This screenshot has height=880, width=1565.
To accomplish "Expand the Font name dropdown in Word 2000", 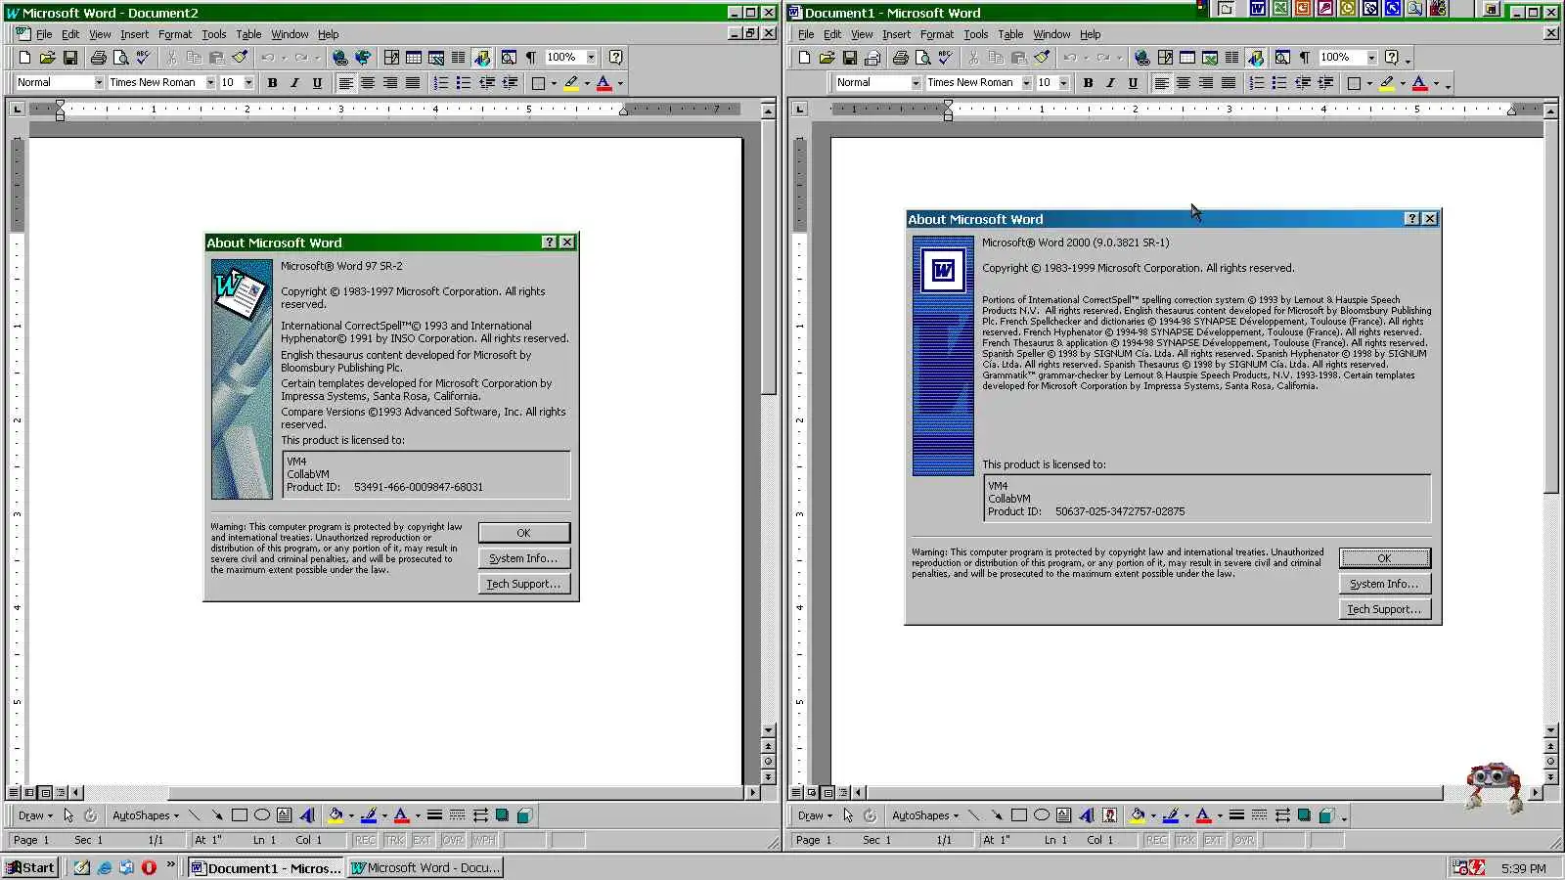I will (x=1026, y=83).
